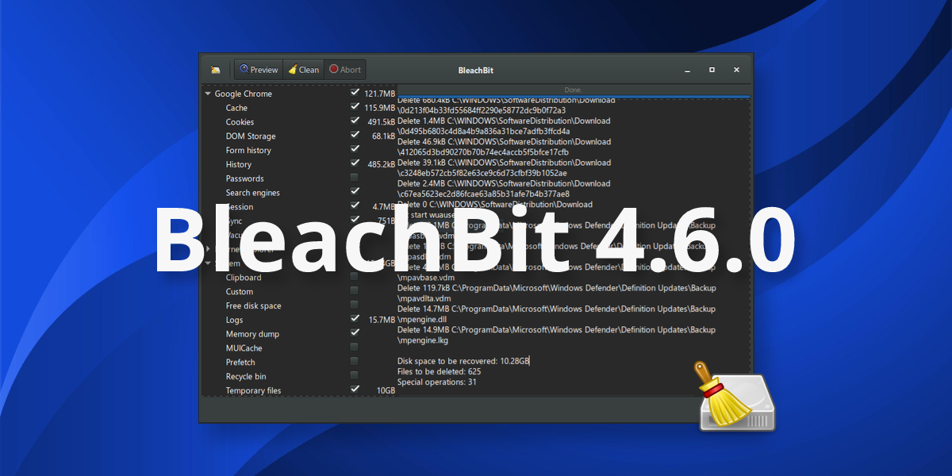Enable the Prefetch checkbox
This screenshot has height=476, width=952.
355,361
